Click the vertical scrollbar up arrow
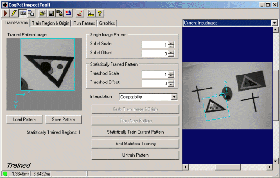 [x=275, y=30]
